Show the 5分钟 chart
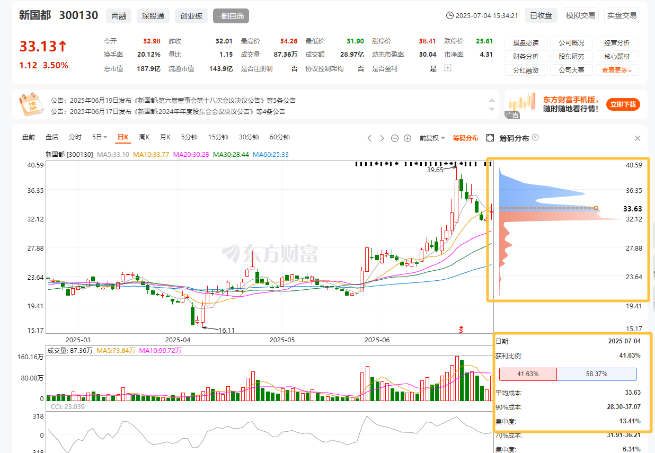Viewport: 655px width, 453px height. pos(189,137)
